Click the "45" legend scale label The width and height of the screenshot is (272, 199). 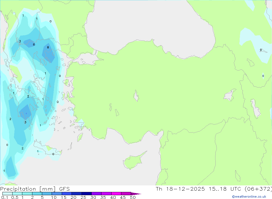tap(123, 197)
